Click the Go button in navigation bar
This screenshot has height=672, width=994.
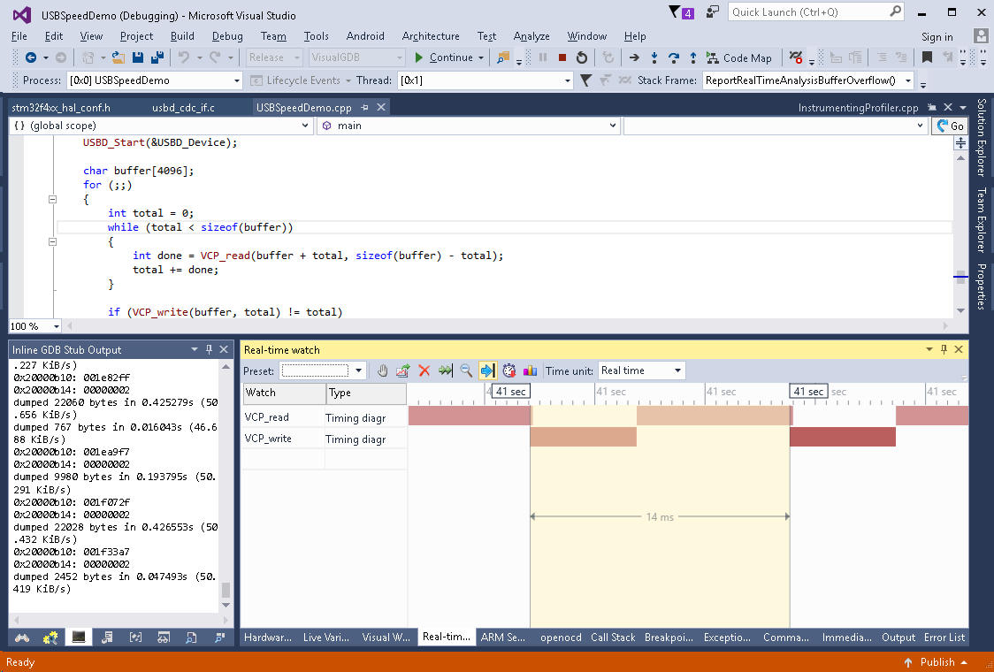coord(951,126)
